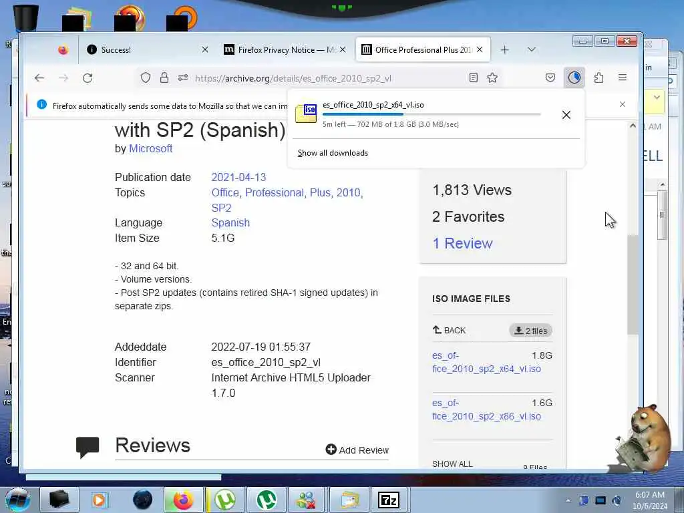Image resolution: width=684 pixels, height=513 pixels.
Task: Go back with the Firefox back arrow
Action: coord(39,78)
